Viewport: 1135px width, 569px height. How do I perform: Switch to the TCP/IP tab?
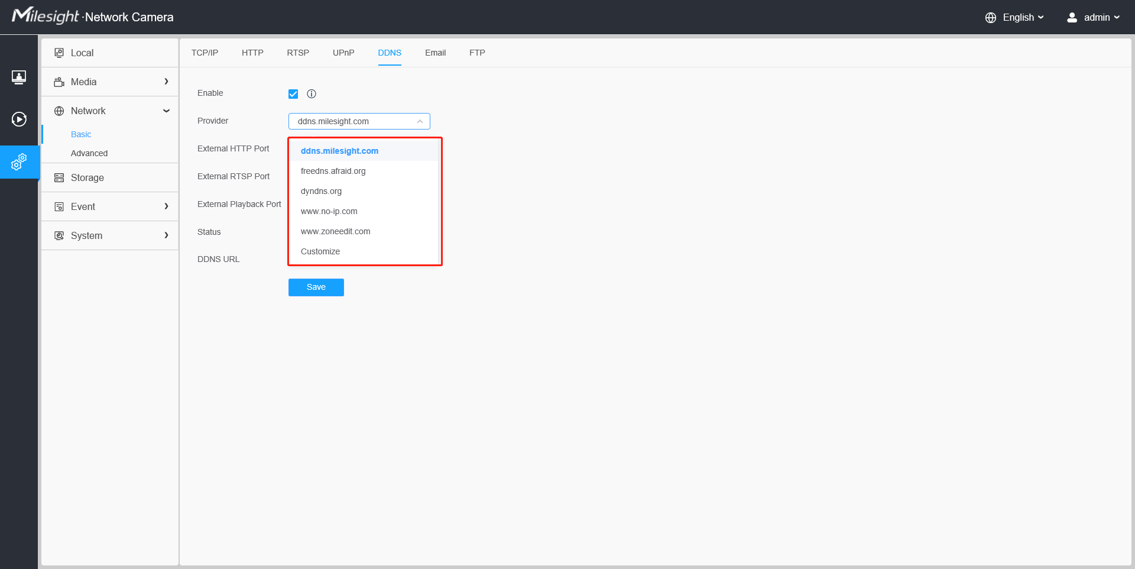click(205, 53)
